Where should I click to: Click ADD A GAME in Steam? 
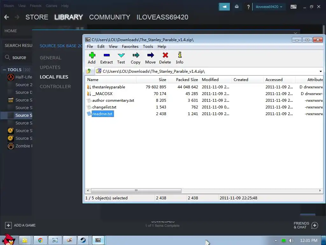[20, 225]
